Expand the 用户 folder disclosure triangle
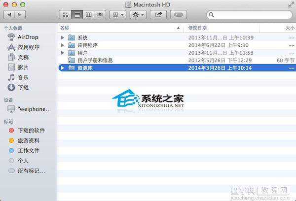The height and width of the screenshot is (201, 296). pos(63,53)
